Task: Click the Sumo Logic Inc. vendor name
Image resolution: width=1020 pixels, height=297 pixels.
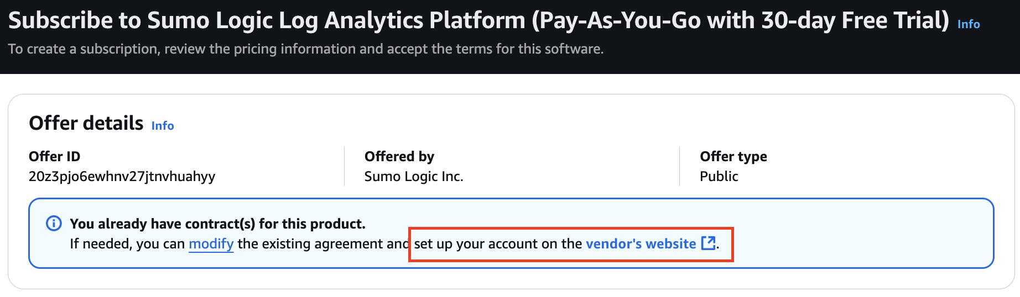Action: tap(414, 177)
